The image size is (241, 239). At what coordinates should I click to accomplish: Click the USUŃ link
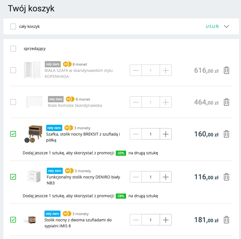pyautogui.click(x=212, y=26)
